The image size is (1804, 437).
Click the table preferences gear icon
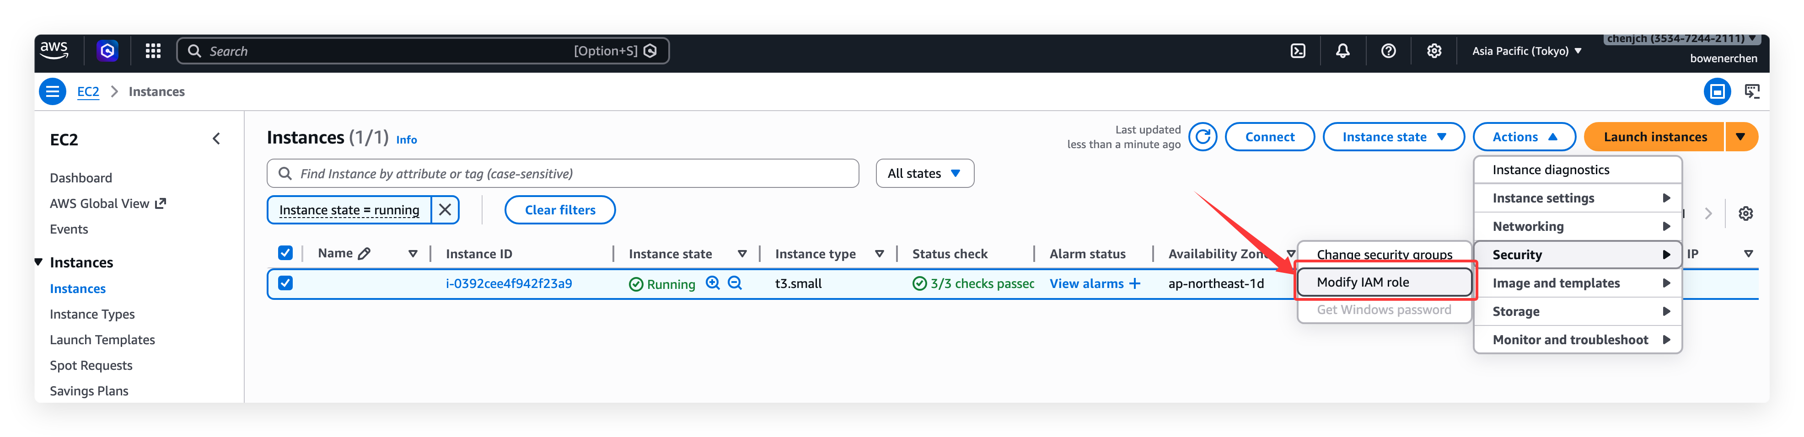1745,213
